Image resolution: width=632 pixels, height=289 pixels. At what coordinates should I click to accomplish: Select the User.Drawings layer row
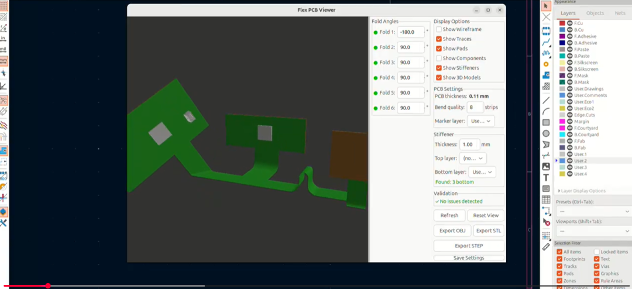[x=592, y=89]
